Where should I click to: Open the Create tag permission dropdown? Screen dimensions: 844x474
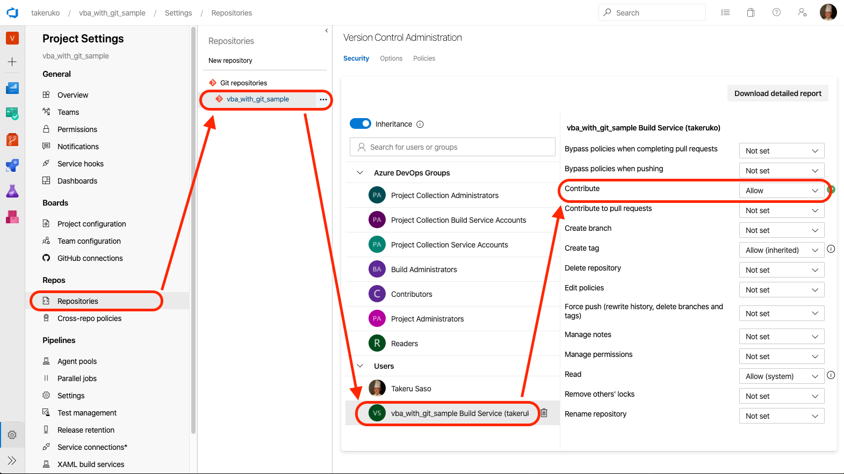782,250
